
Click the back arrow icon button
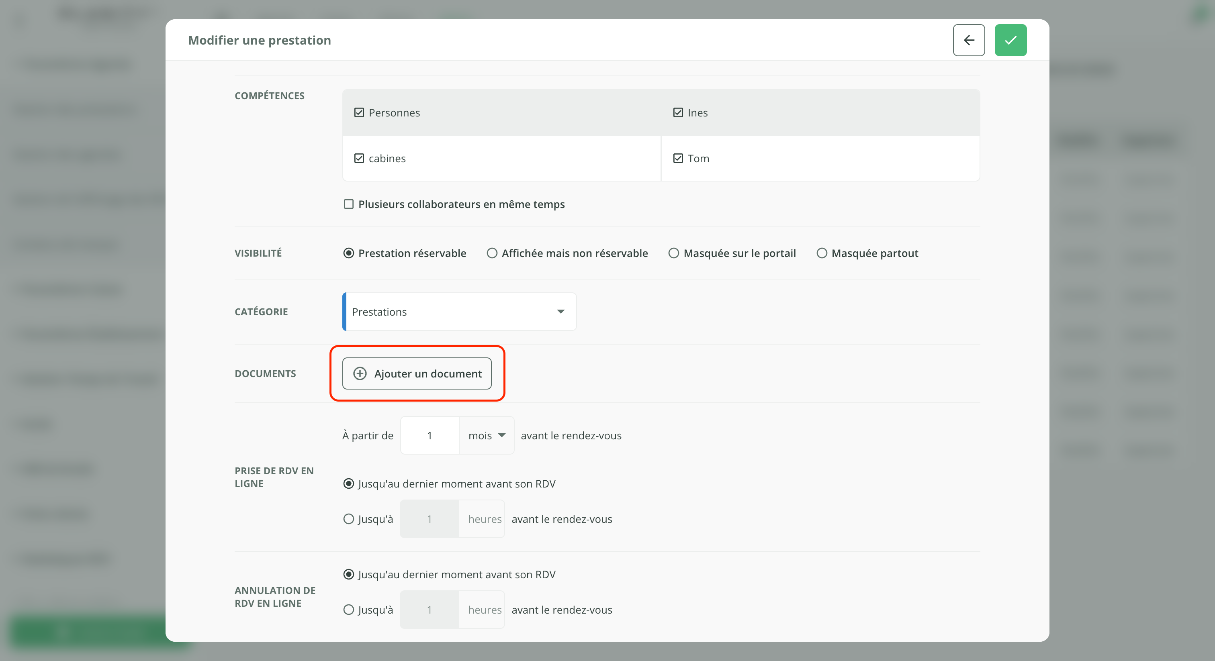(x=968, y=40)
